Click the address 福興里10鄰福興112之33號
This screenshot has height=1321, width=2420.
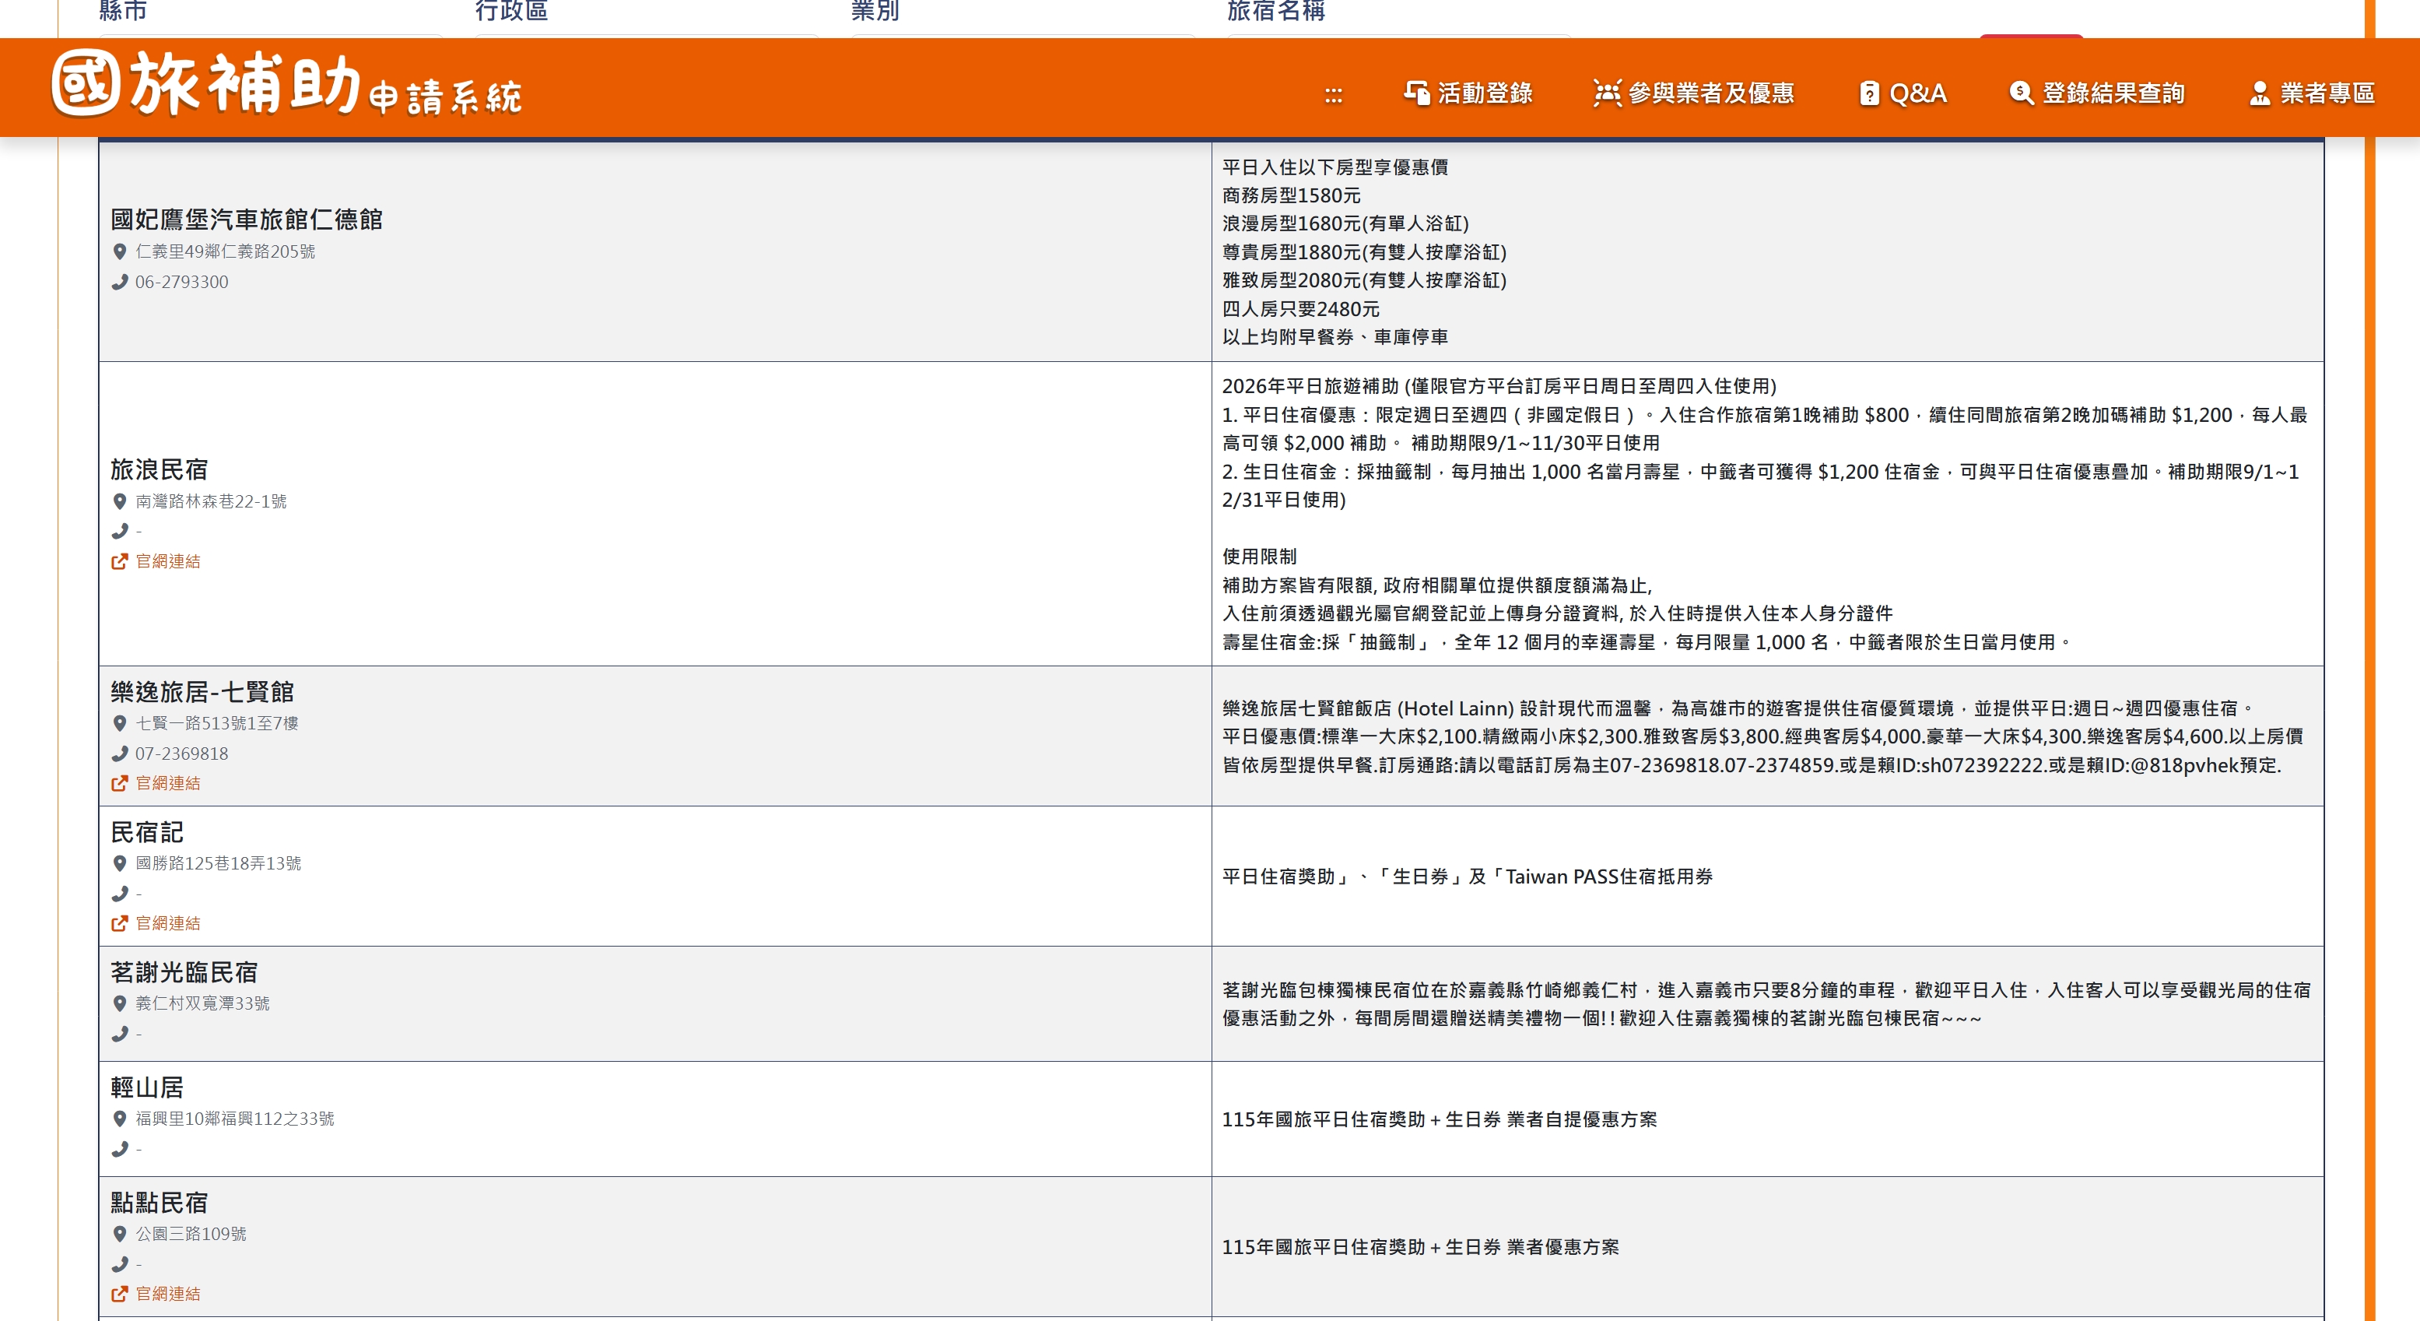tap(235, 1118)
